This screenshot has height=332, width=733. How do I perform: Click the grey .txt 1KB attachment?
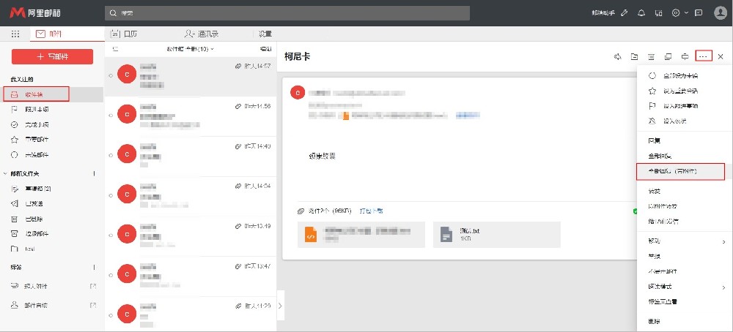(x=496, y=235)
